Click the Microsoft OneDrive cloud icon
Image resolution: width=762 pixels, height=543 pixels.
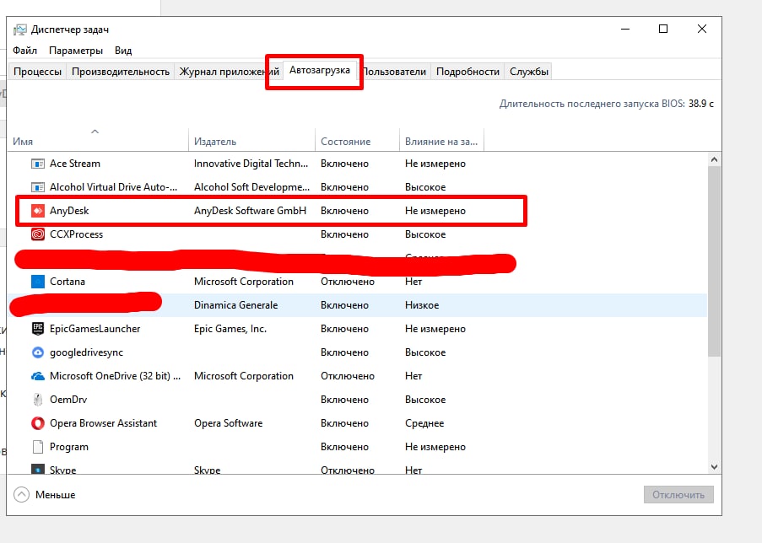pos(37,376)
